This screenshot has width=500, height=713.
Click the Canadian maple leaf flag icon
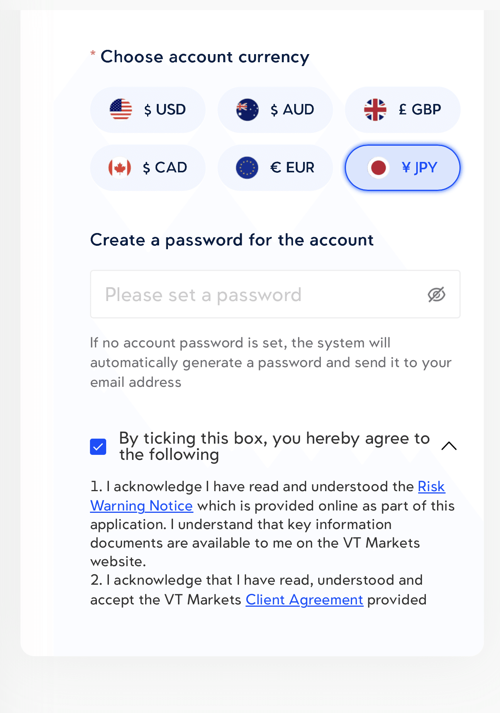tap(120, 168)
